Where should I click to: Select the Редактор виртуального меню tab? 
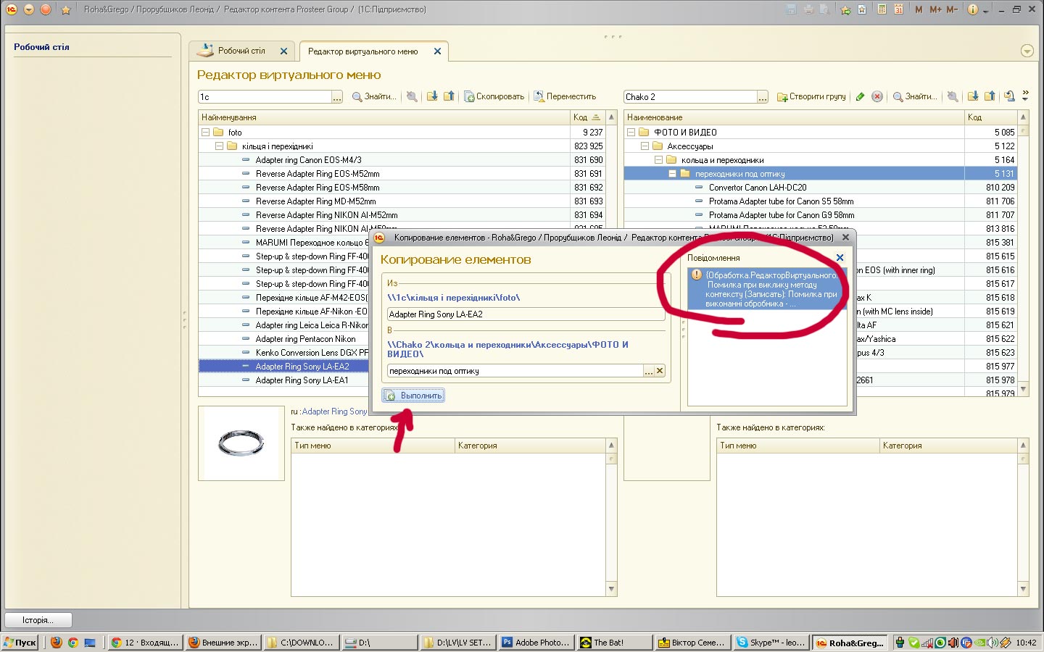point(362,51)
